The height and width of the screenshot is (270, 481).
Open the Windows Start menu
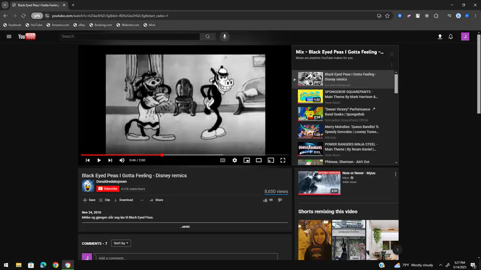coord(6,265)
